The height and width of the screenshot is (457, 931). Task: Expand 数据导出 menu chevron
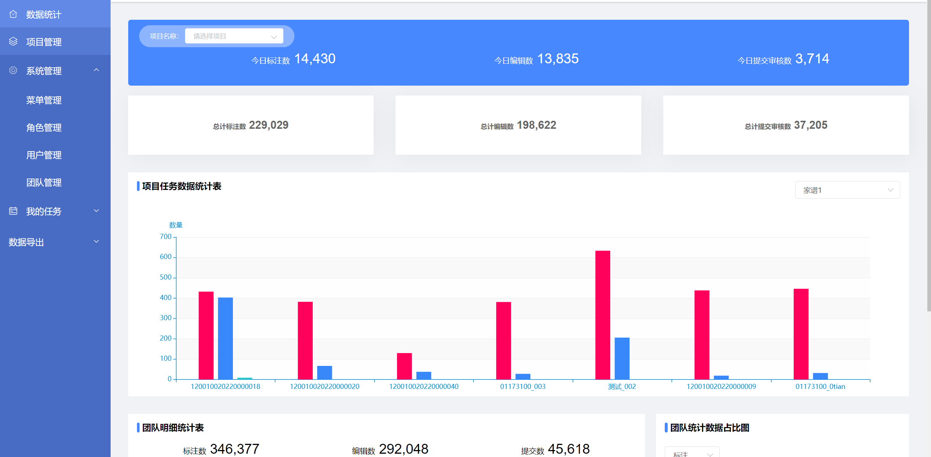(96, 241)
